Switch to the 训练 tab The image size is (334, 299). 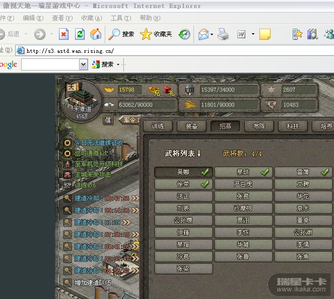[x=158, y=126]
